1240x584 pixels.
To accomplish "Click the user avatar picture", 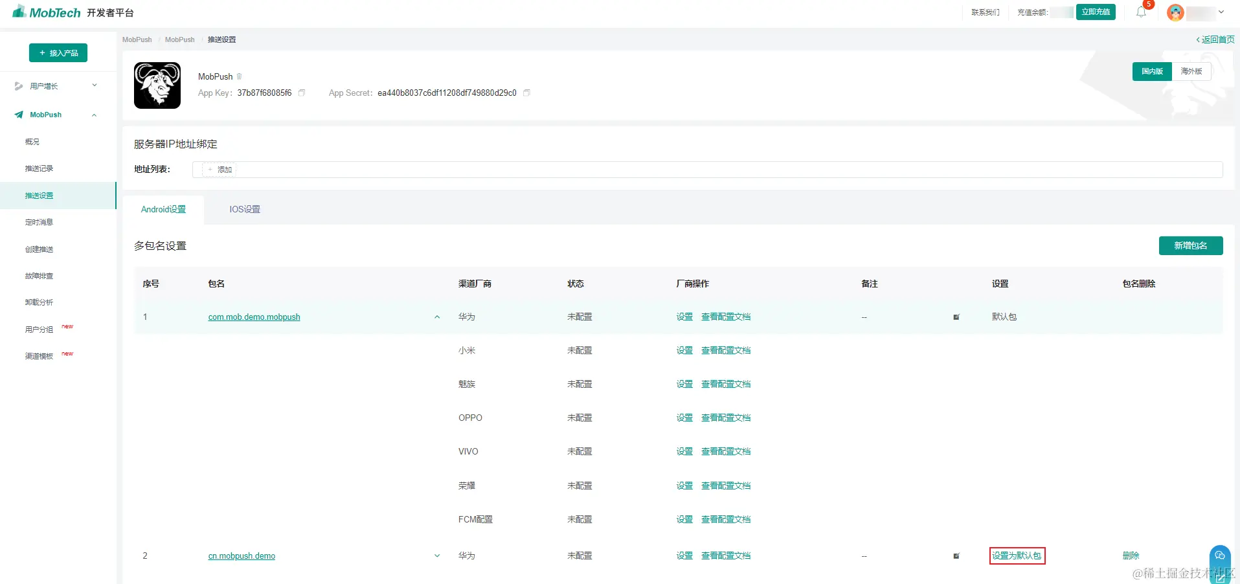I will [x=1175, y=12].
